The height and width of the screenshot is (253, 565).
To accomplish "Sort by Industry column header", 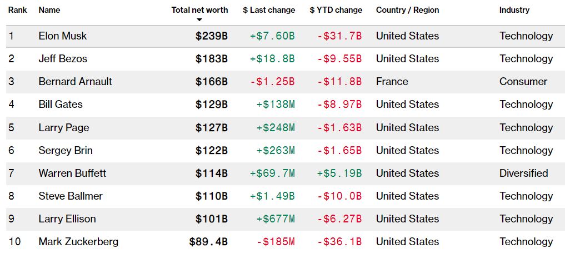I will pos(514,10).
